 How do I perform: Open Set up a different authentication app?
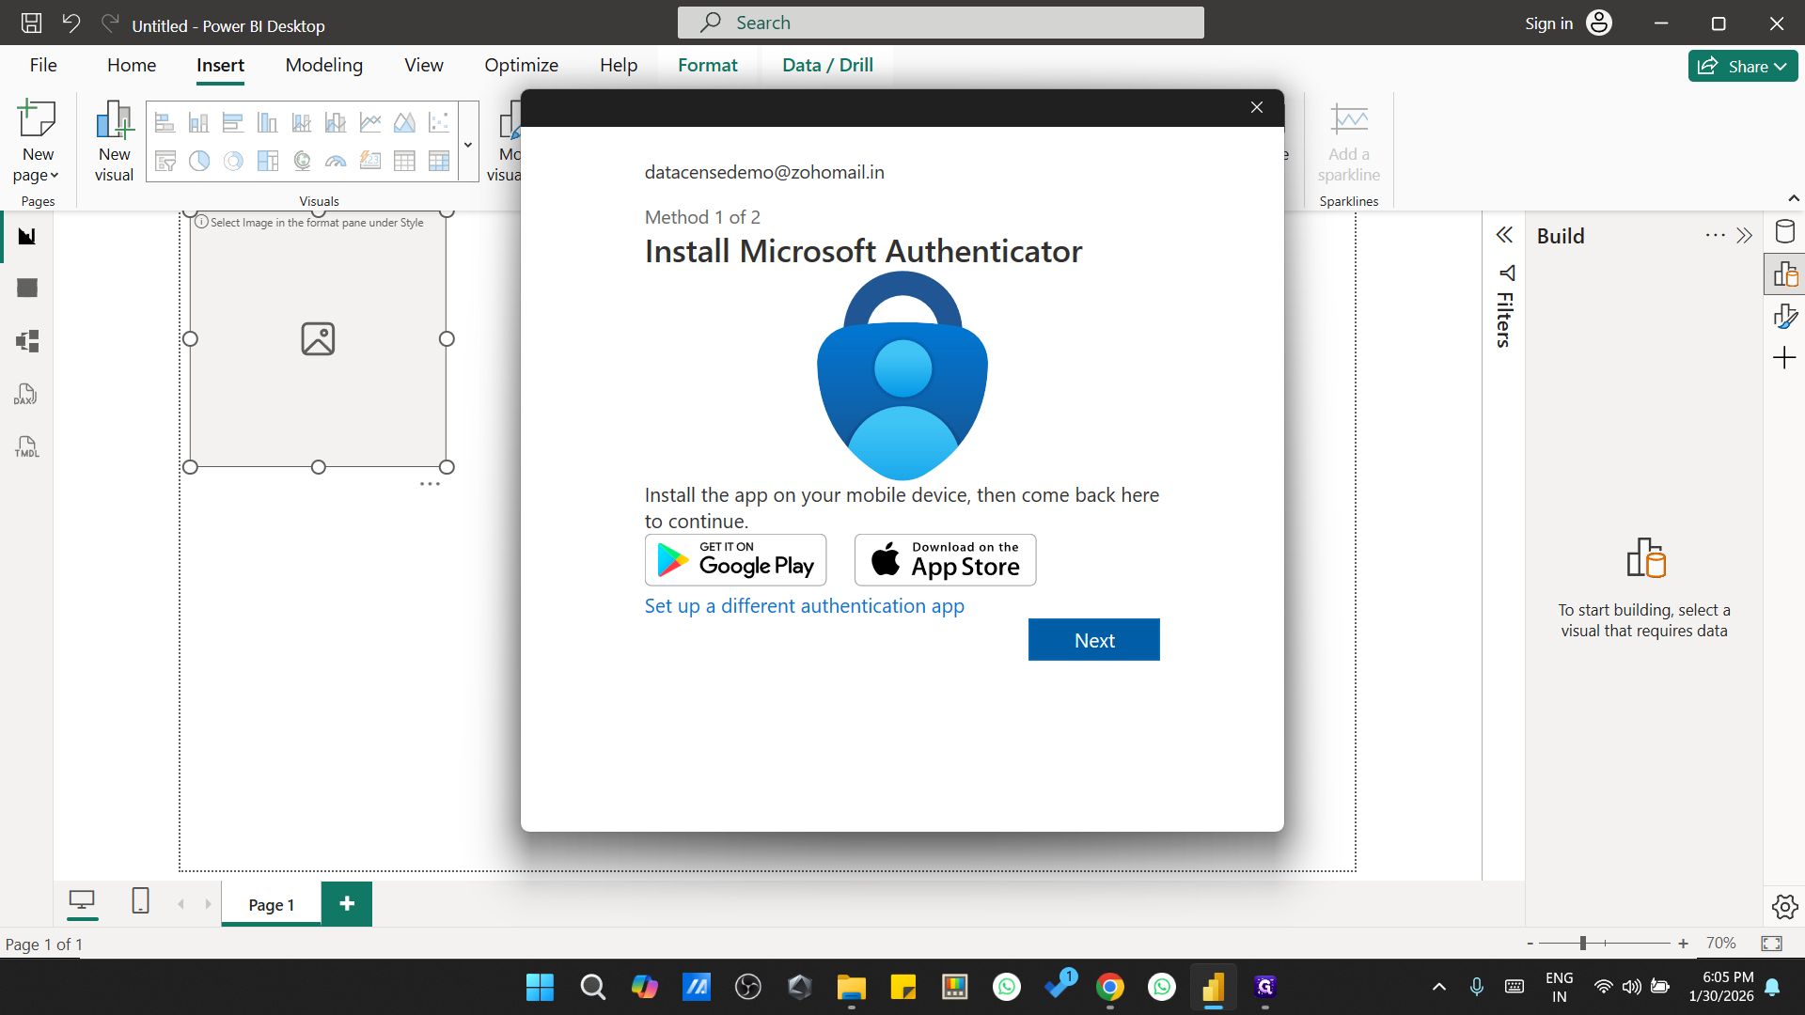coord(804,606)
